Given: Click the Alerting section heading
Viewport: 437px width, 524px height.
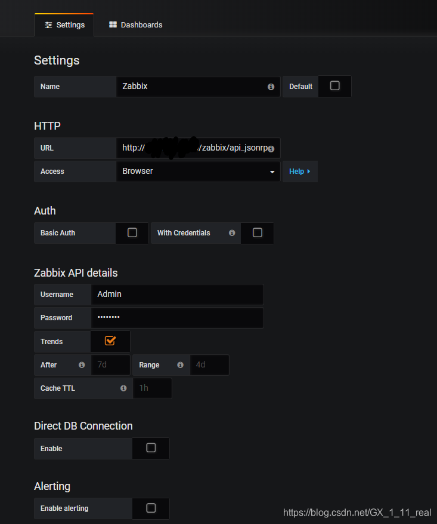Looking at the screenshot, I should (52, 486).
